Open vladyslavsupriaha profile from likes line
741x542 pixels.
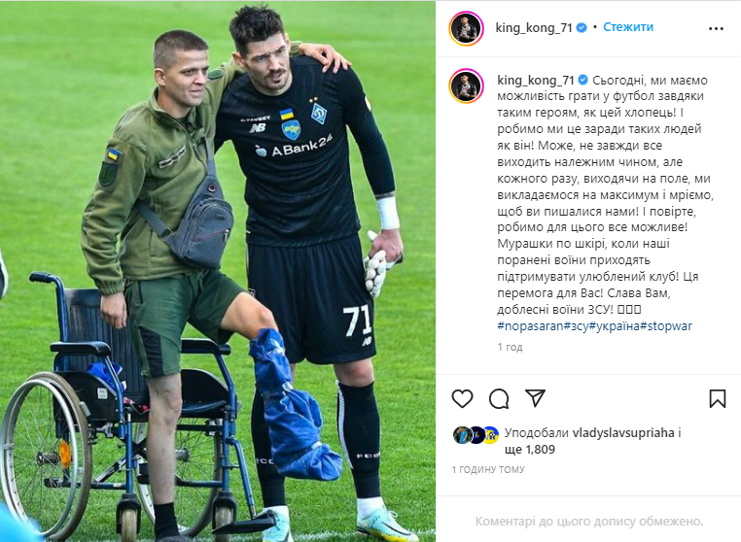(x=623, y=432)
